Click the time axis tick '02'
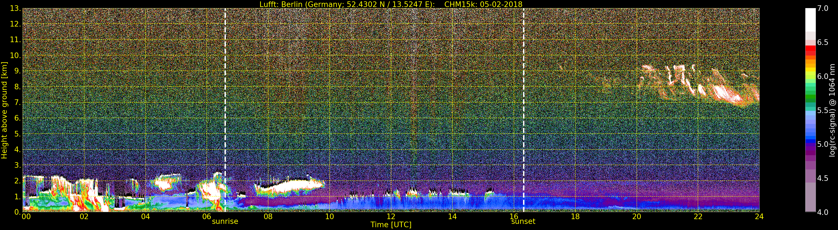 click(84, 217)
